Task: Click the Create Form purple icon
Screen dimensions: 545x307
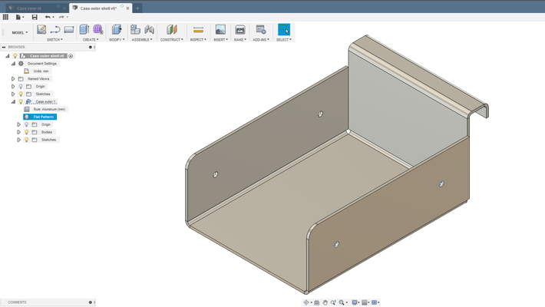Action: coord(97,30)
